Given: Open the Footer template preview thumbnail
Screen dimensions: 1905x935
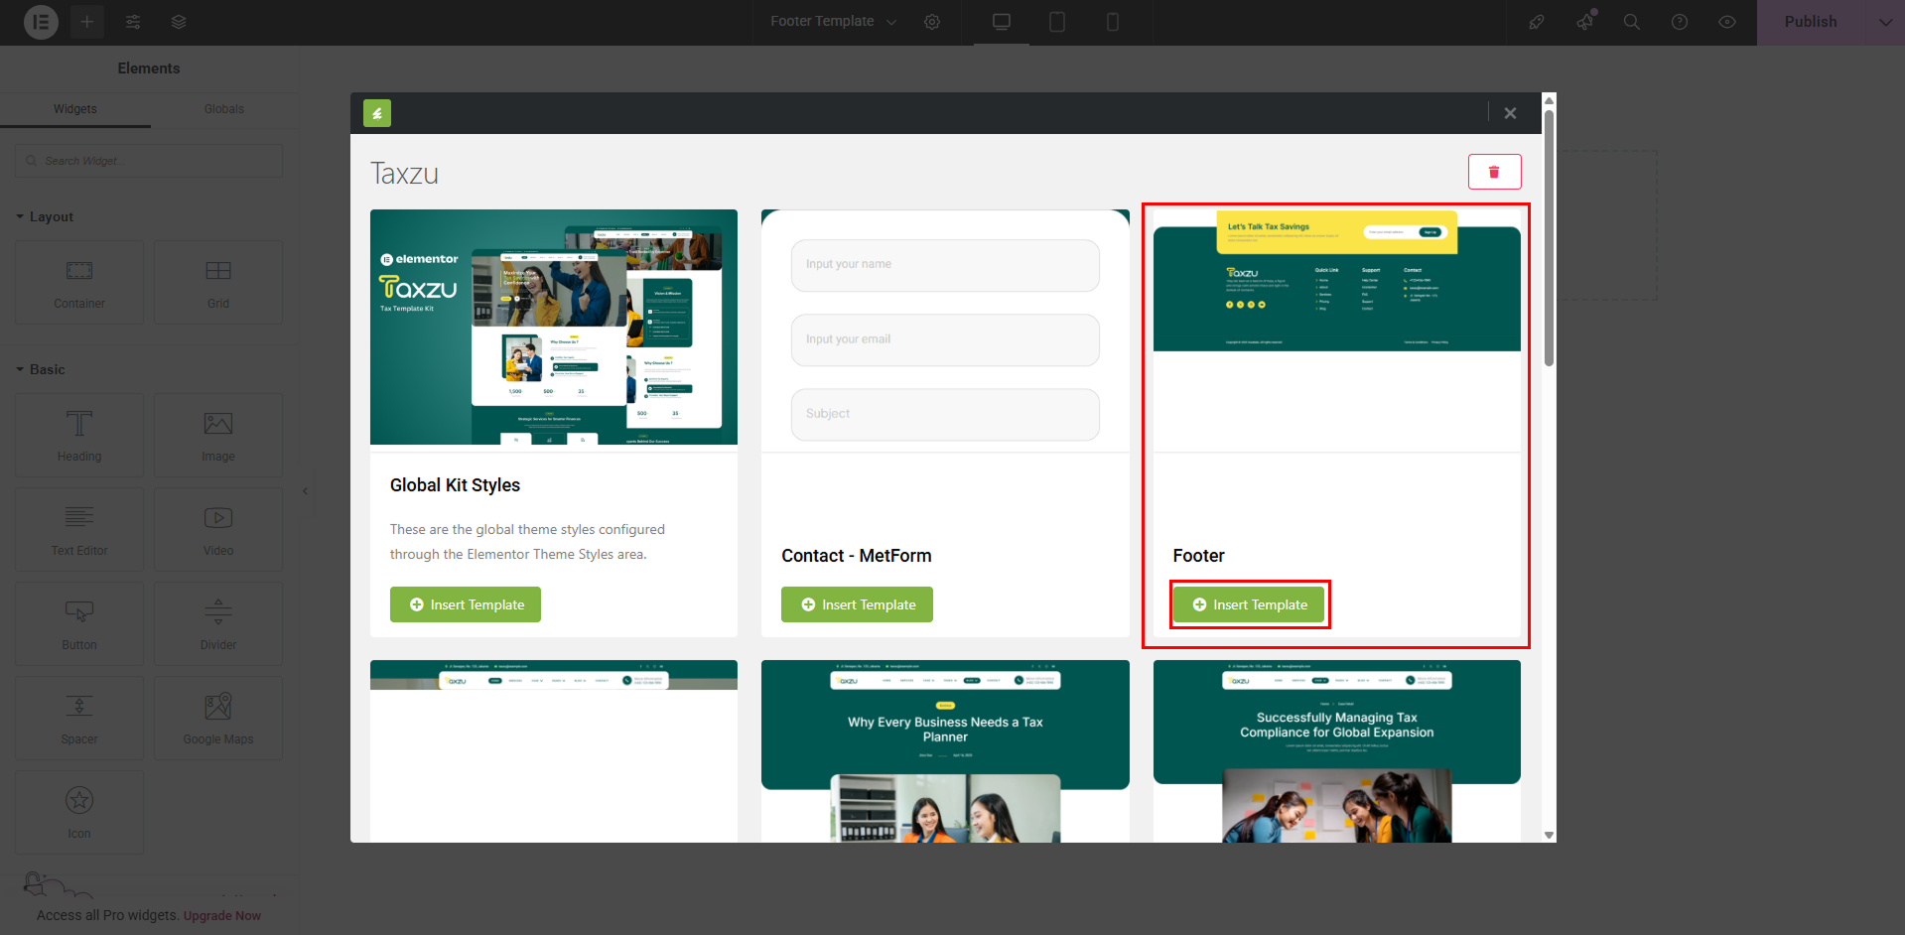Looking at the screenshot, I should pos(1337,331).
